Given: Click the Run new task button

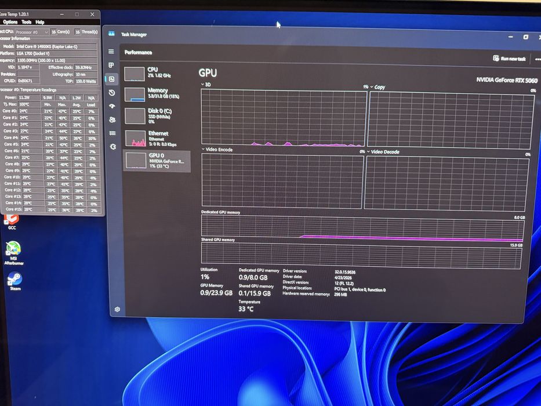Looking at the screenshot, I should [x=509, y=59].
